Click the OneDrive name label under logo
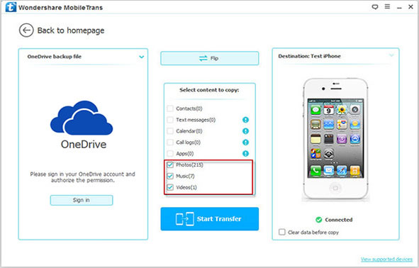 tap(84, 145)
